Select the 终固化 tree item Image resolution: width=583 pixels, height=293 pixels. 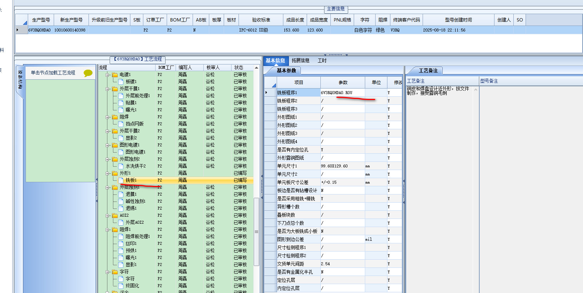pos(132,286)
